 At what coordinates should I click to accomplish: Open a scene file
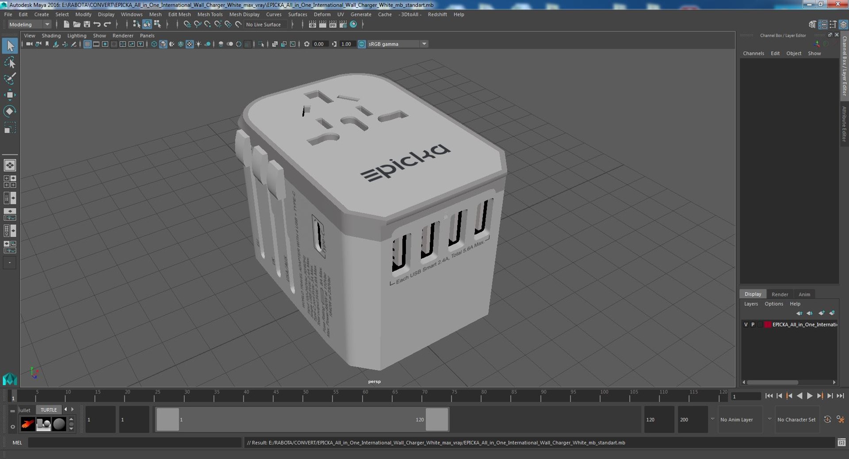click(76, 24)
